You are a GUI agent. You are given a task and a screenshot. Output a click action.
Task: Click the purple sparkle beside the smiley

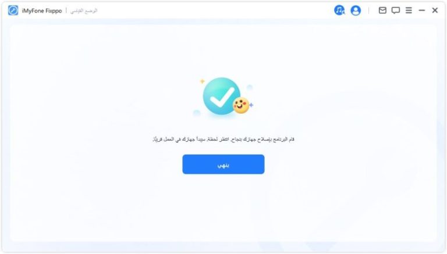click(251, 105)
